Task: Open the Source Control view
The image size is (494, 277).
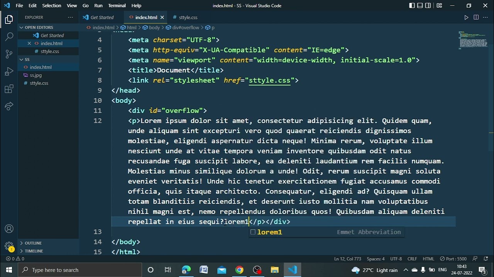Action: coord(9,54)
